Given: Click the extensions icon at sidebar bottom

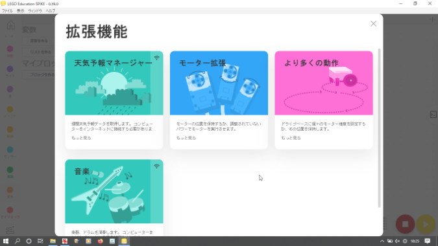Looking at the screenshot, I should click(x=10, y=230).
